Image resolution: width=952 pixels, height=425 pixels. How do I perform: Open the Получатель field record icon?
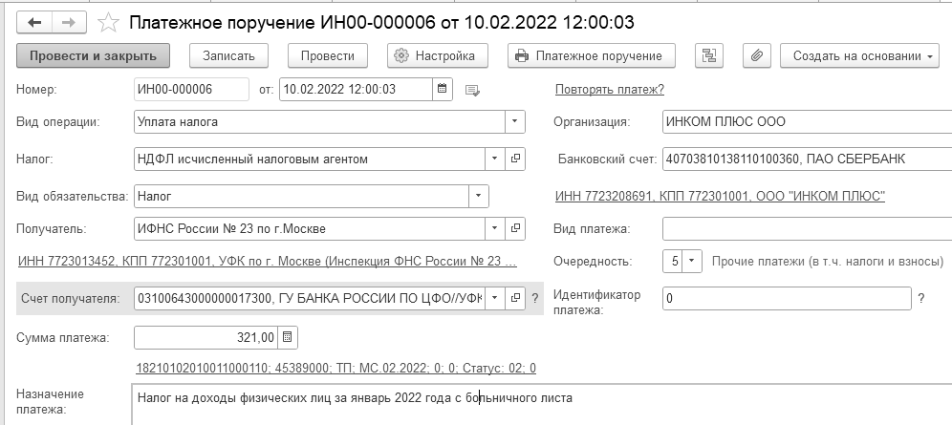coord(516,228)
